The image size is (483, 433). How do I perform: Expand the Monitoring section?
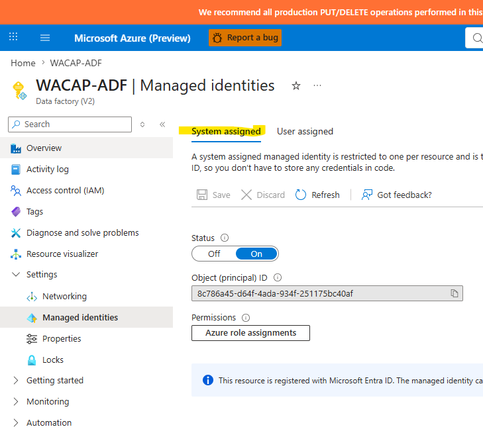16,402
